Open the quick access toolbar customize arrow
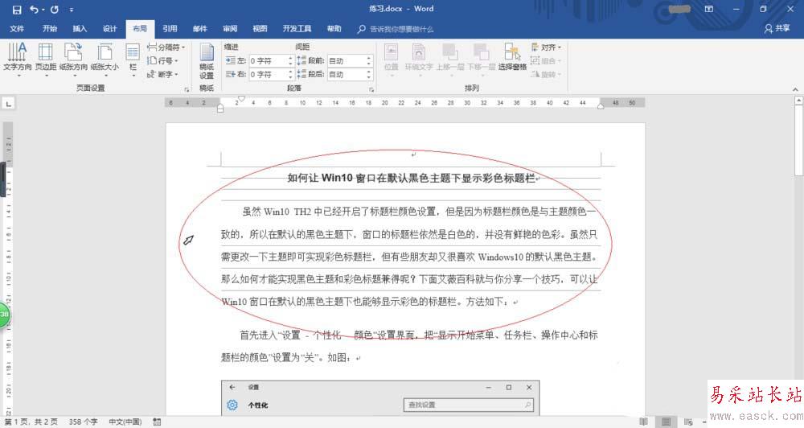Viewport: 804px width, 428px height. coord(72,10)
